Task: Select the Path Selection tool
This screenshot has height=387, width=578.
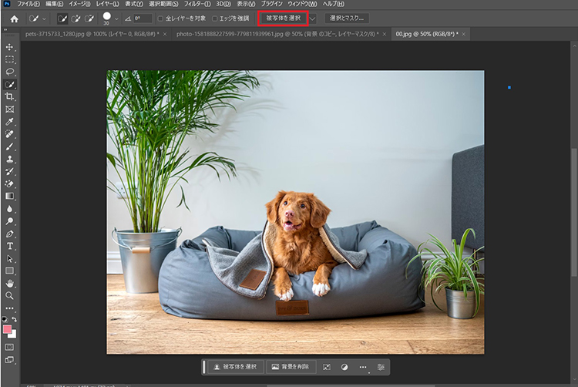Action: point(9,259)
